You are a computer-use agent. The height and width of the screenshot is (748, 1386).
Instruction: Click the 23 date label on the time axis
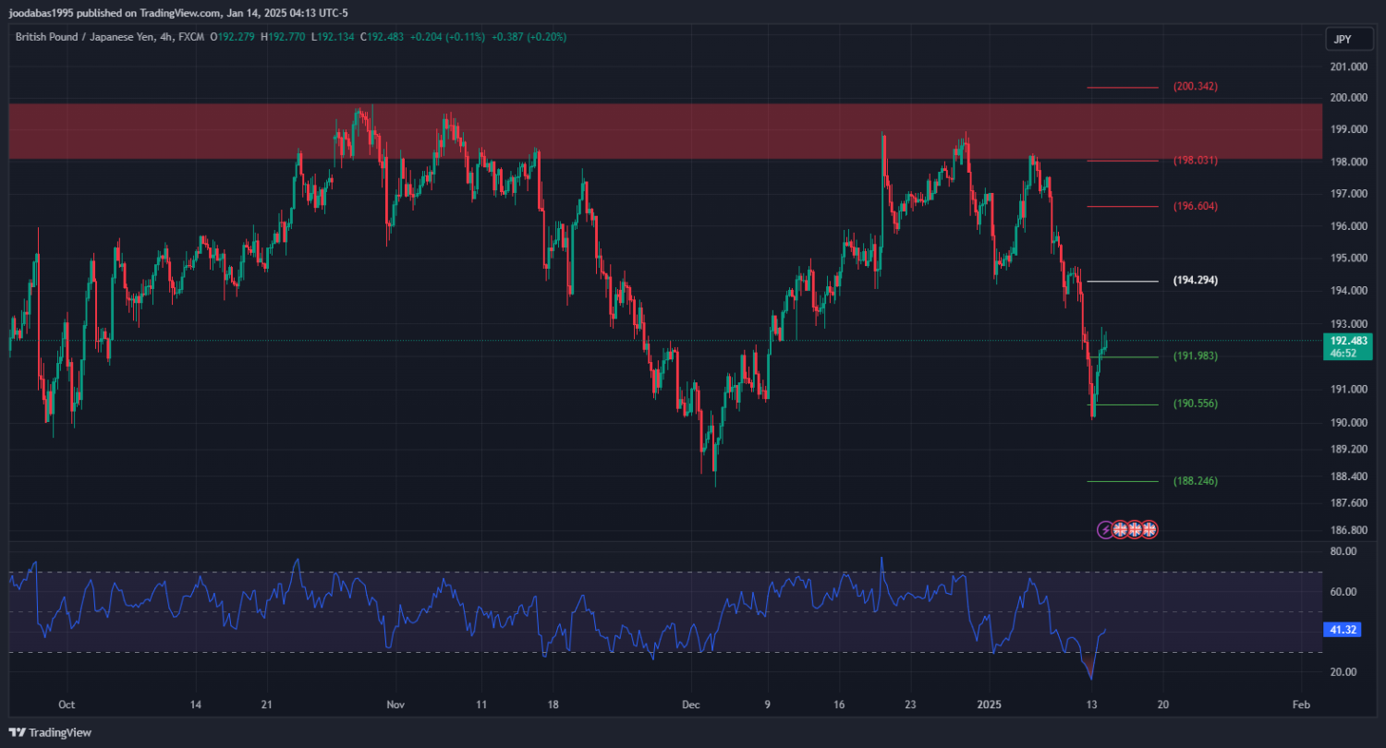click(x=909, y=704)
